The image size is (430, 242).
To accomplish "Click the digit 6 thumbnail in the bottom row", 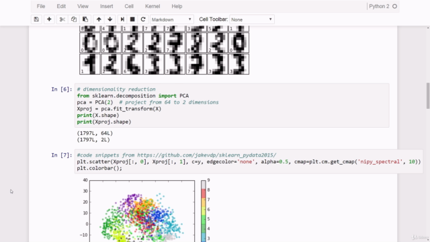I will [x=132, y=65].
